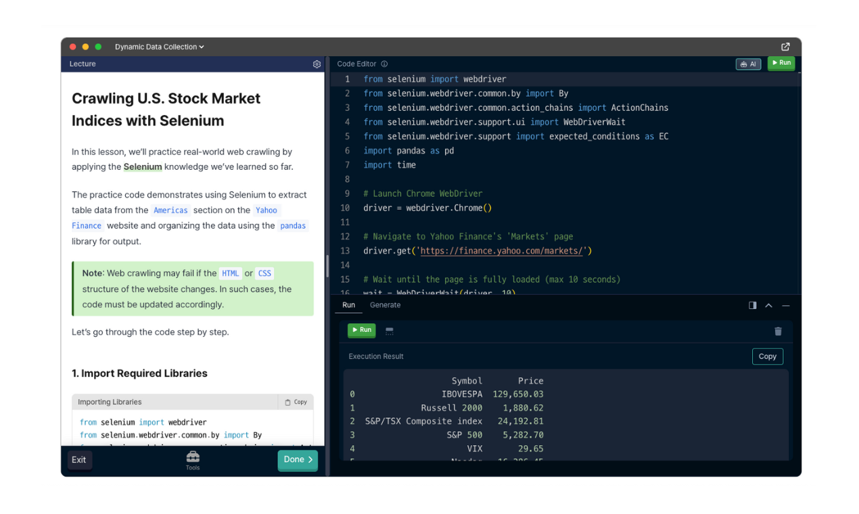The width and height of the screenshot is (859, 514).
Task: Click the macOS red close button
Action: pyautogui.click(x=73, y=47)
